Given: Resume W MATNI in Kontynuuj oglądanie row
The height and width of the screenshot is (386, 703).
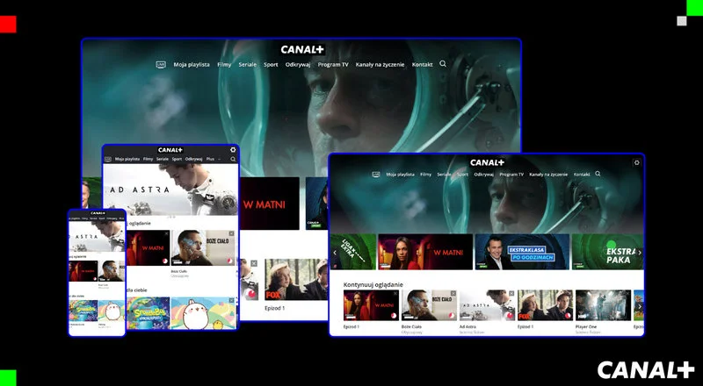Looking at the screenshot, I should [371, 305].
